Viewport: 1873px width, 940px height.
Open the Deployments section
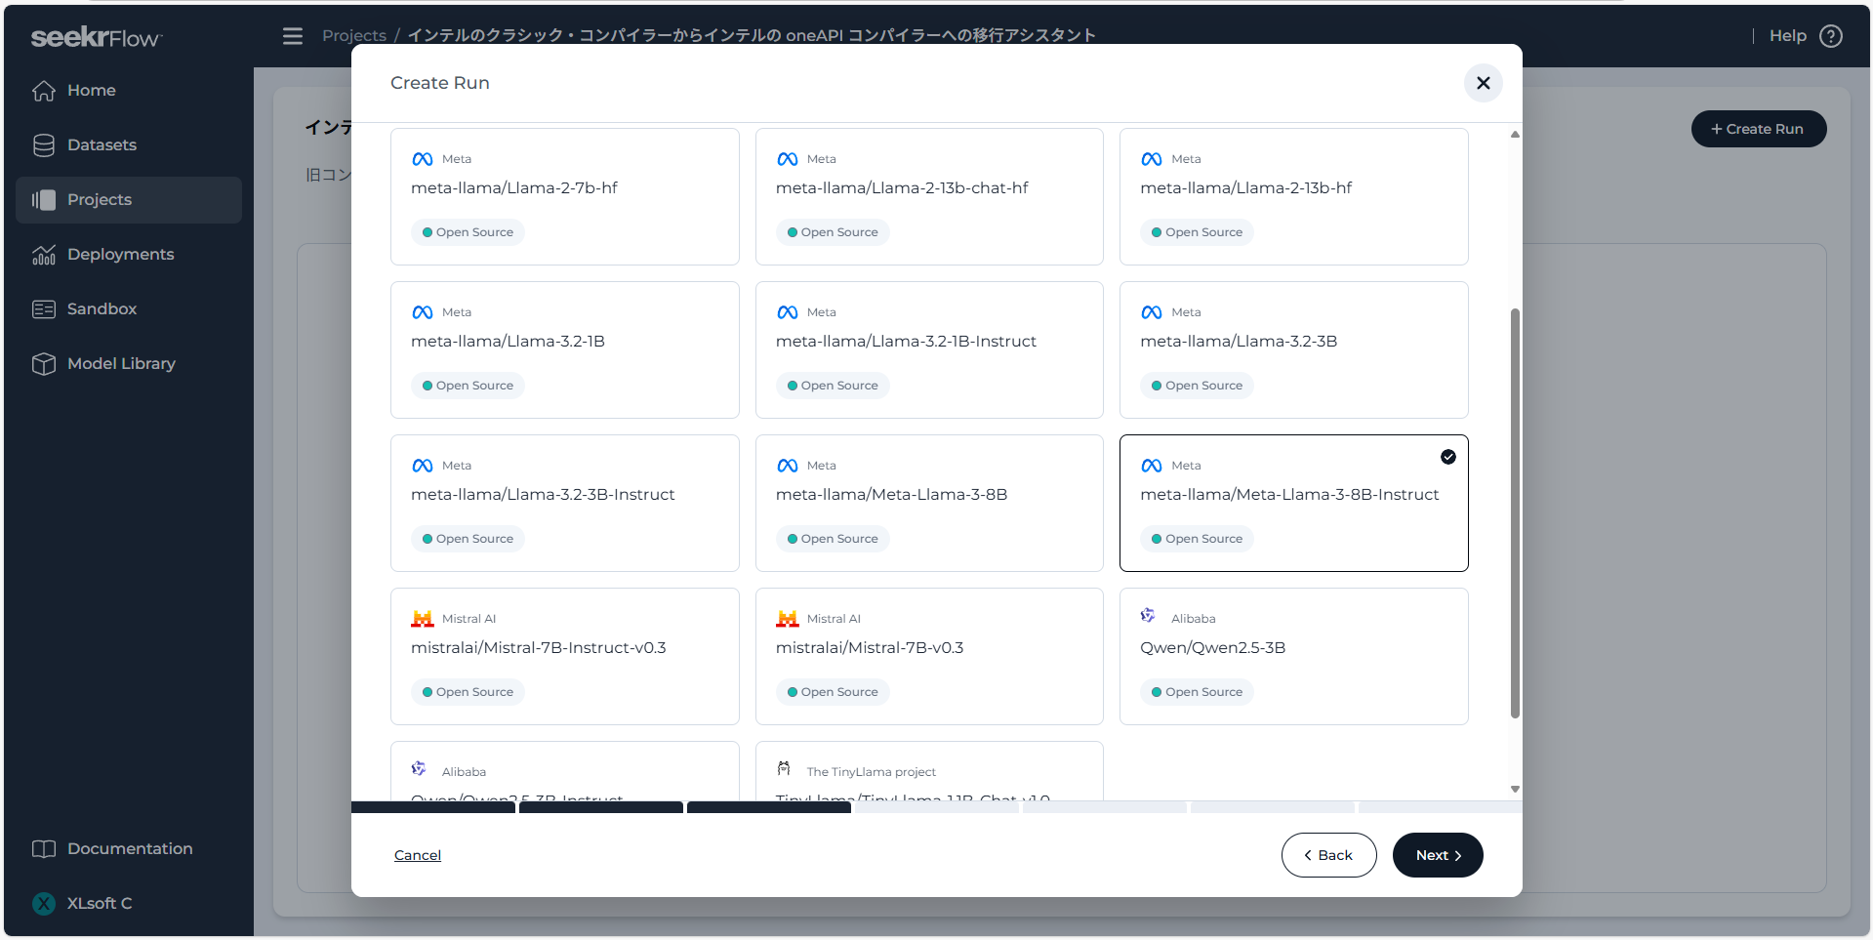click(x=129, y=255)
